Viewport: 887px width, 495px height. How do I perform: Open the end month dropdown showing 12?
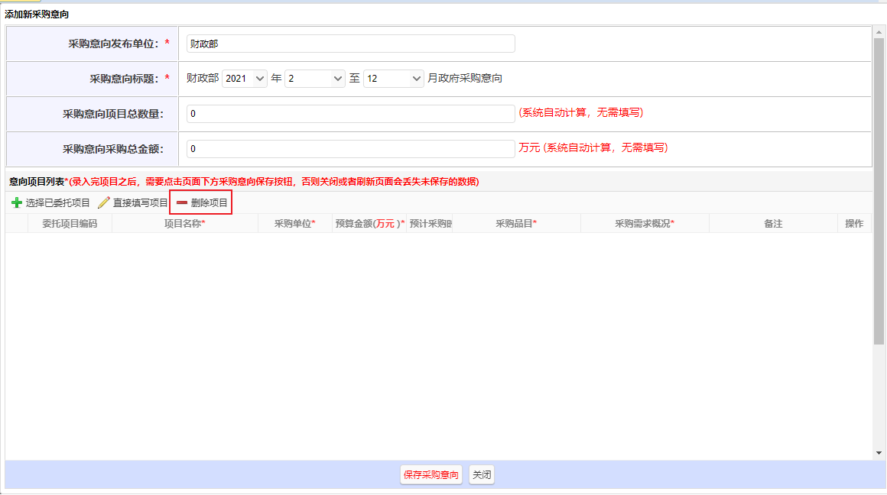click(393, 79)
